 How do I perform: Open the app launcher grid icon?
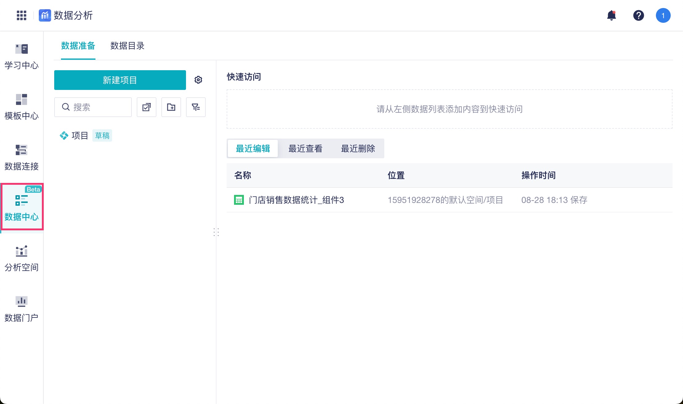coord(21,15)
